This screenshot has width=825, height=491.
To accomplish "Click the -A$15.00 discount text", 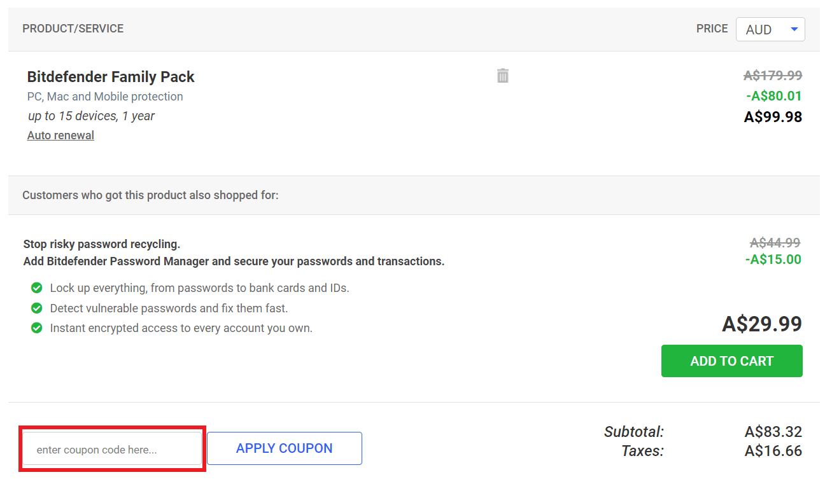I will (773, 259).
